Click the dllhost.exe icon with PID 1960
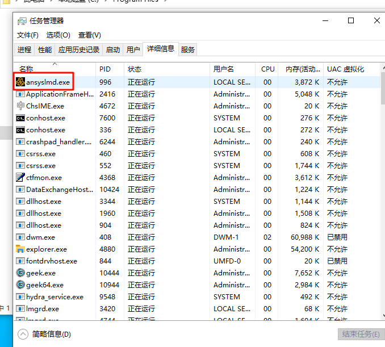This screenshot has height=347, width=385. (x=20, y=213)
